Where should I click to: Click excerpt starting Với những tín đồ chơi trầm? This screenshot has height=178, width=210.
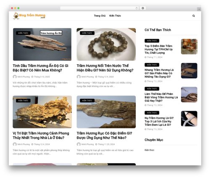coord(40,85)
